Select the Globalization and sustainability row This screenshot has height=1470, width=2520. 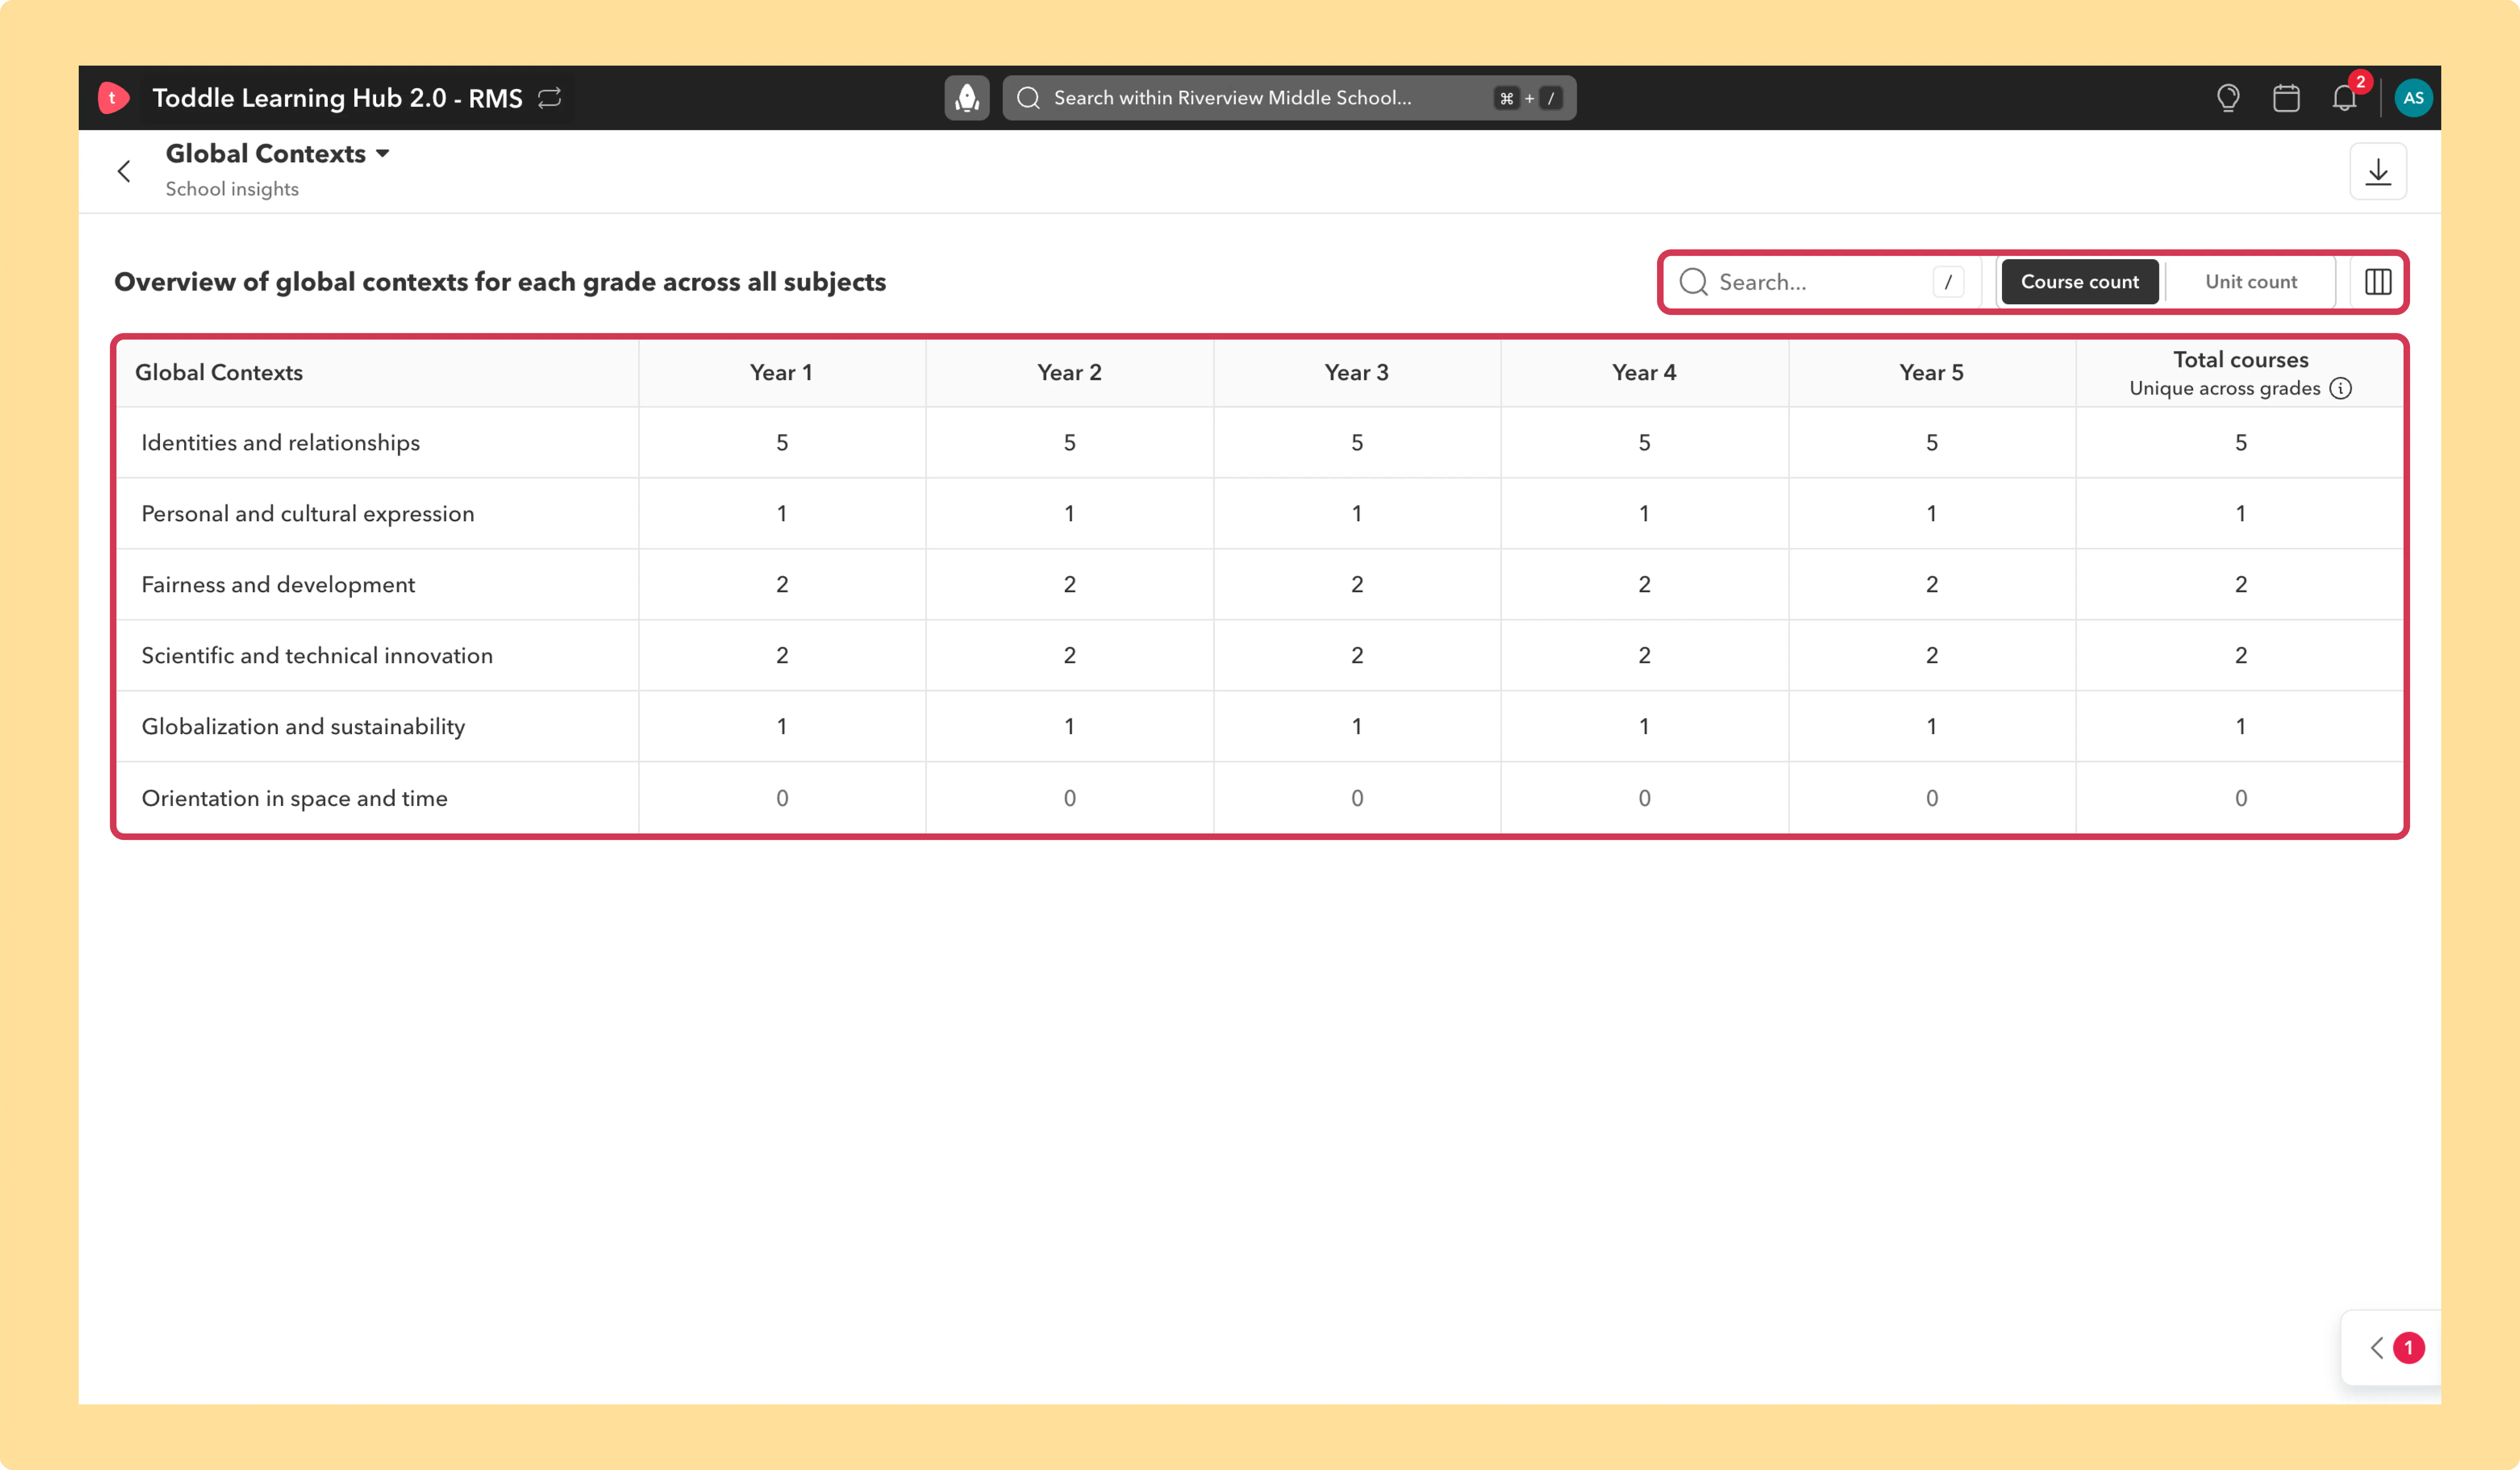[1260, 726]
